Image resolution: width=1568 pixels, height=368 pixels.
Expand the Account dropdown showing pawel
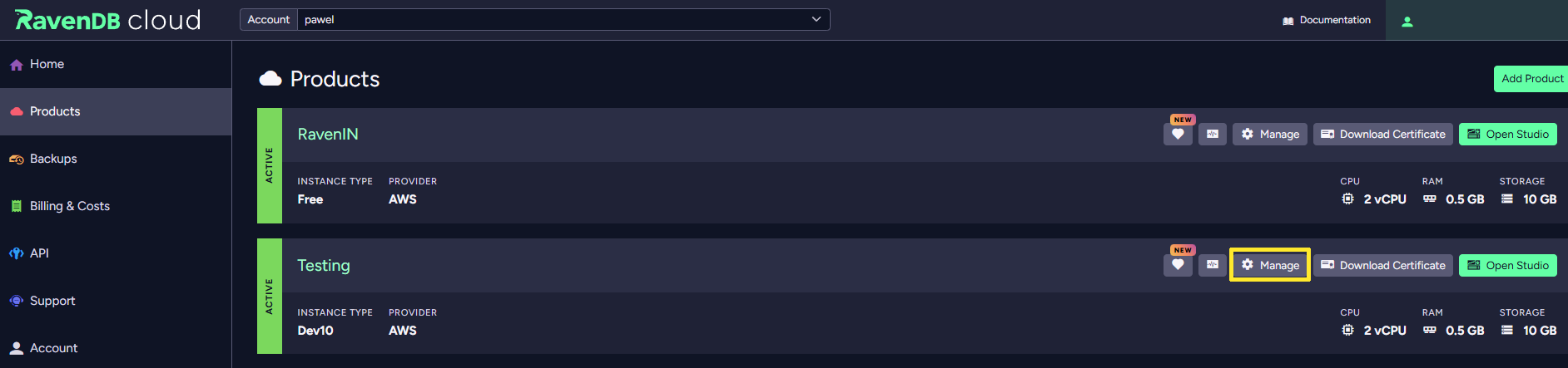pos(563,20)
